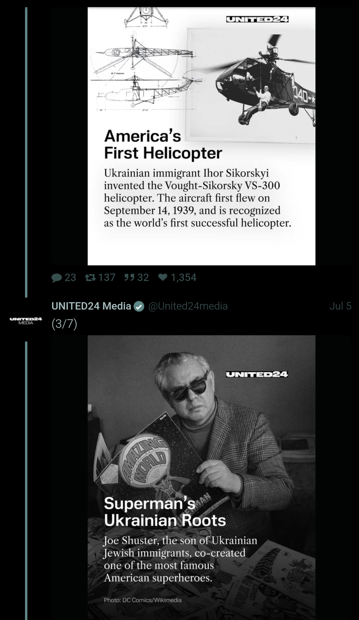Open the Superman's Ukrainian Roots image

pos(202,477)
